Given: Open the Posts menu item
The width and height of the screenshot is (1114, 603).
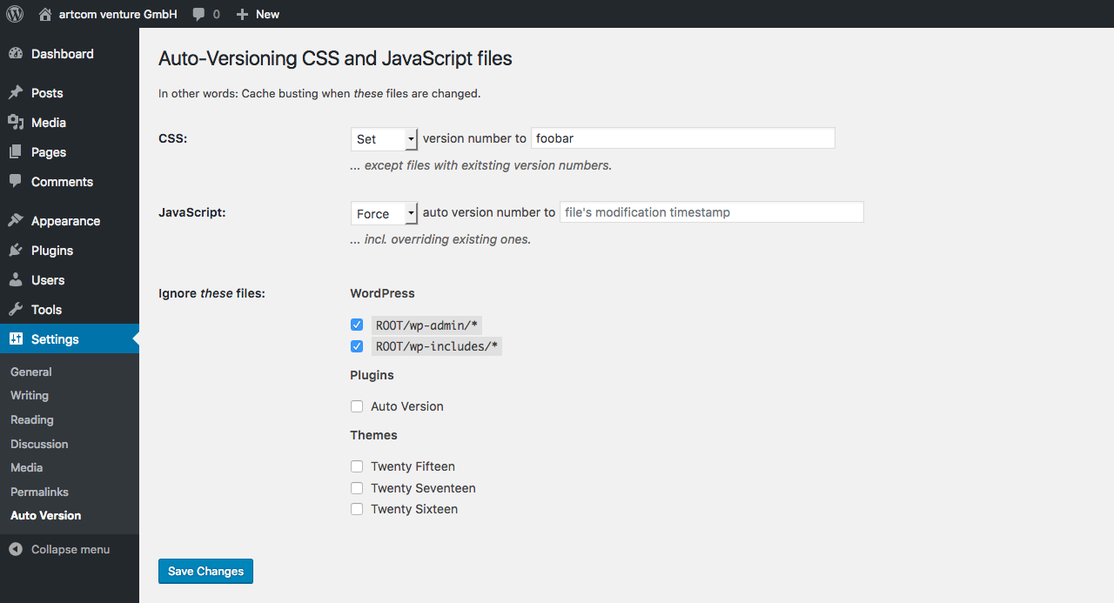Looking at the screenshot, I should [x=70, y=93].
